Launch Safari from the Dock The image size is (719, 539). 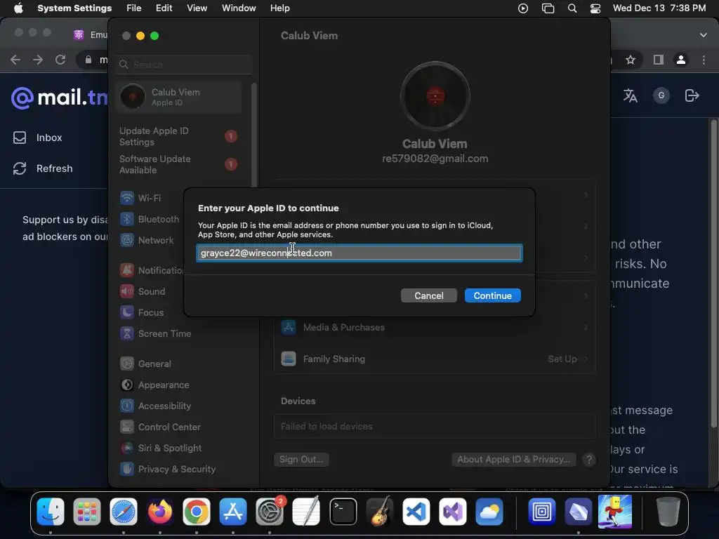point(124,511)
